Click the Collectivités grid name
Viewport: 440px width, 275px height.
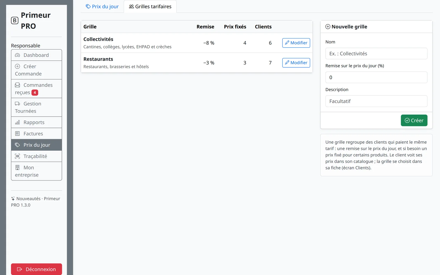tap(98, 39)
